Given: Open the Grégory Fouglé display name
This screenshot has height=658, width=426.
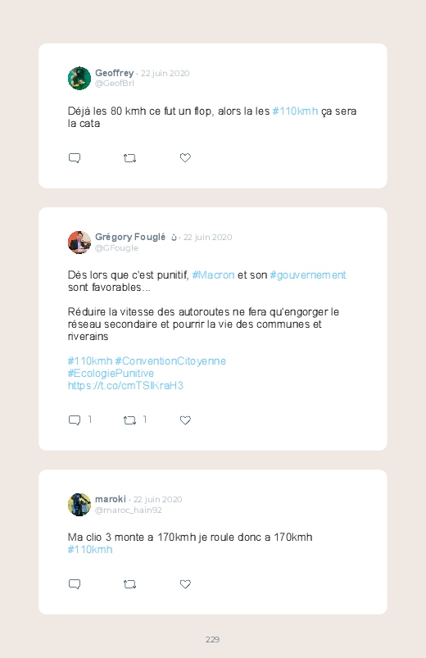Looking at the screenshot, I should [x=130, y=237].
